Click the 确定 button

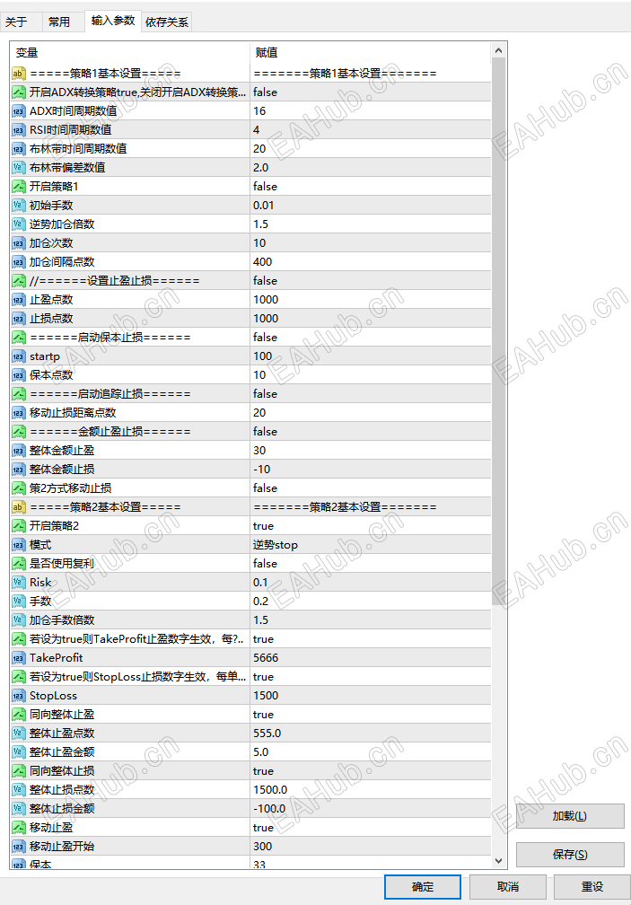click(423, 886)
